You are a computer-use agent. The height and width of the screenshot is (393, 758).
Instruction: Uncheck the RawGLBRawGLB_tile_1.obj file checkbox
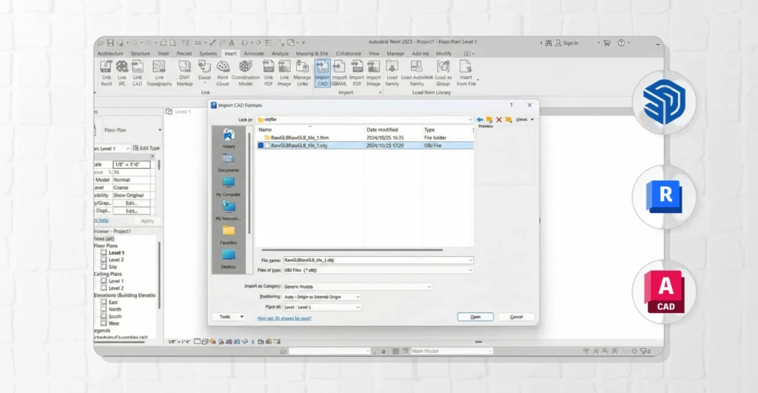pos(261,146)
